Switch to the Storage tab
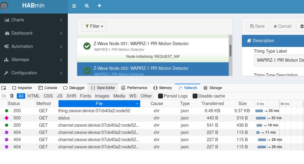The height and width of the screenshot is (164, 304). tap(213, 88)
